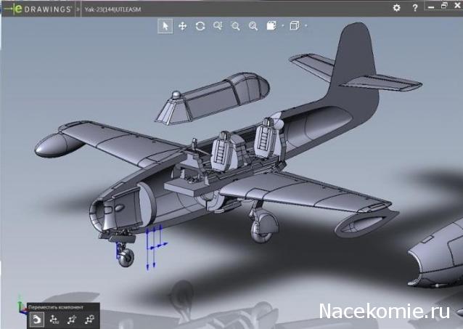The image size is (463, 329).
Task: Select the arrow pointer tool
Action: click(x=165, y=26)
